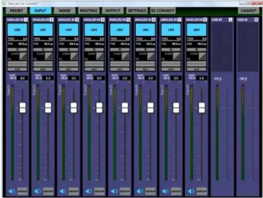The width and height of the screenshot is (263, 198).
Task: Enable AEC on Analog In 7
Action: [x=171, y=69]
